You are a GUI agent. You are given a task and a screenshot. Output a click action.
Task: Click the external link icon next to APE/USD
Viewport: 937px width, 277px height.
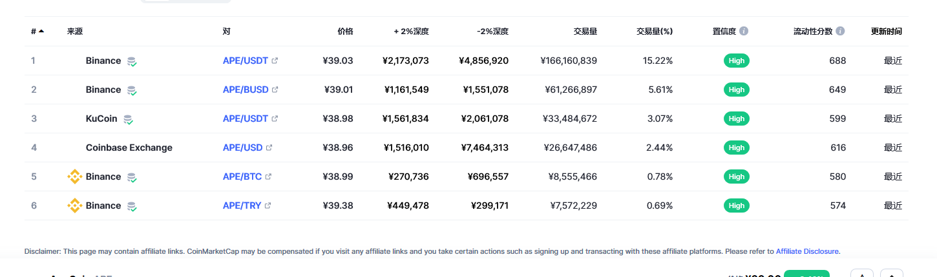pyautogui.click(x=269, y=148)
